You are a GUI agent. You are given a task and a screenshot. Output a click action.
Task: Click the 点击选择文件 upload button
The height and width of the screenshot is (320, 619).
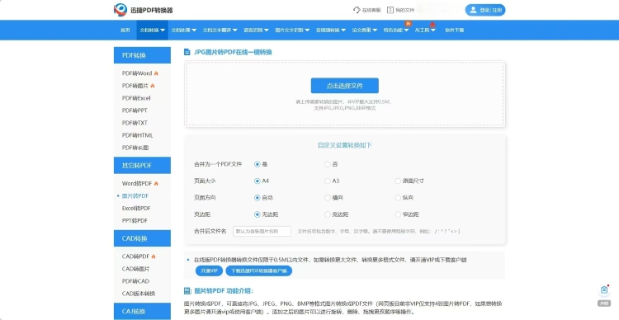coord(345,86)
